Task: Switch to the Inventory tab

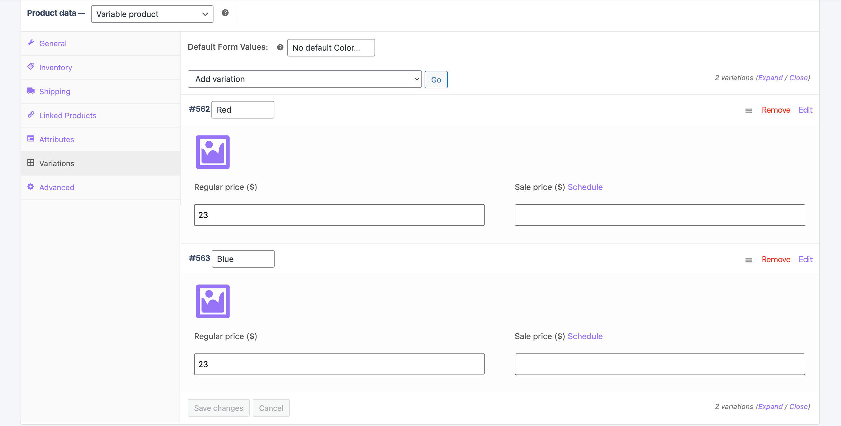Action: click(x=100, y=68)
